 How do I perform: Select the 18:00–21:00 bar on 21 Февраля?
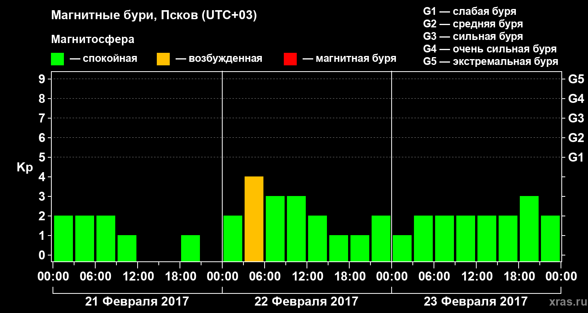click(x=191, y=248)
